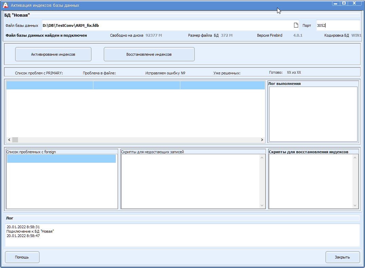365x268 pixels.
Task: Close the window using the Закрыть button
Action: [x=343, y=257]
